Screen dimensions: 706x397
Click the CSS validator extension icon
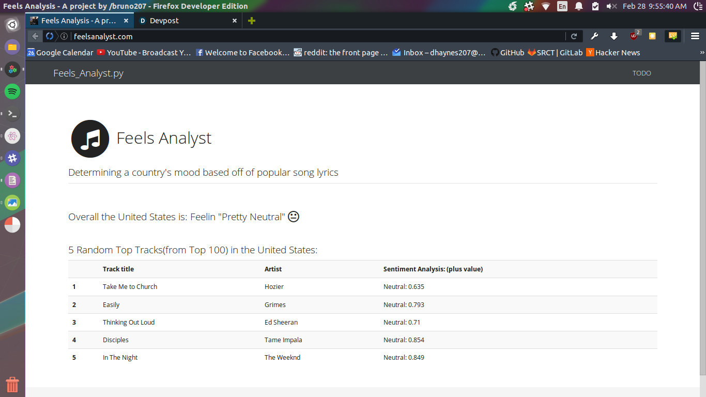point(672,36)
